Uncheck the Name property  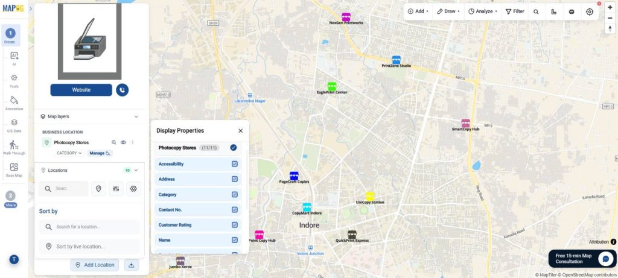[235, 240]
